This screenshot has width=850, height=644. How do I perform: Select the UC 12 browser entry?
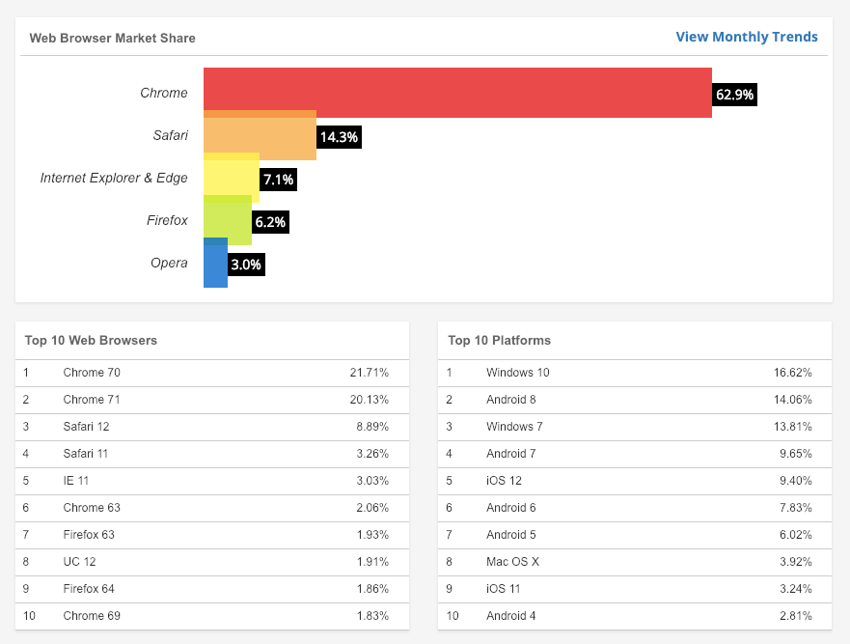click(212, 562)
